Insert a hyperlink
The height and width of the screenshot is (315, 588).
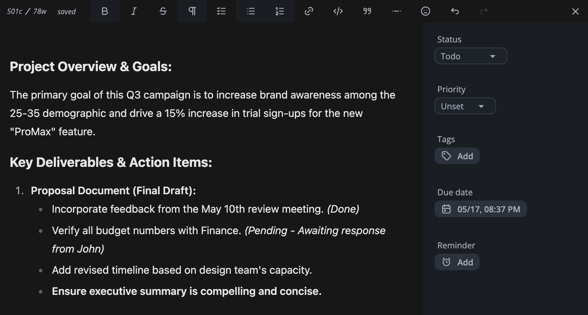[309, 11]
